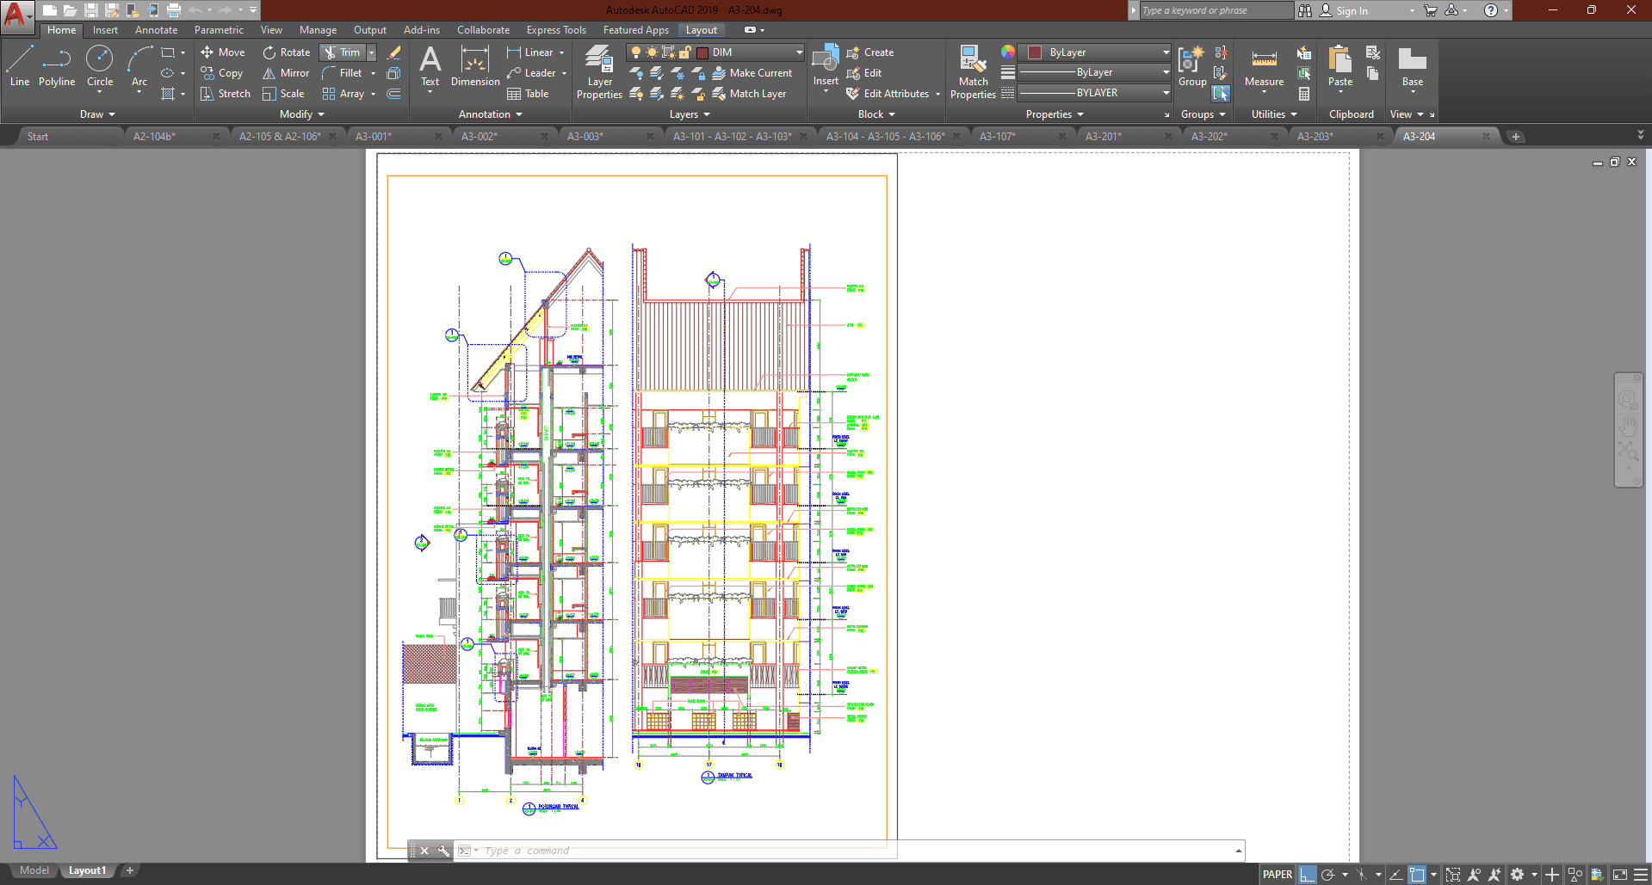Choose the Mirror modify tool

coord(286,73)
